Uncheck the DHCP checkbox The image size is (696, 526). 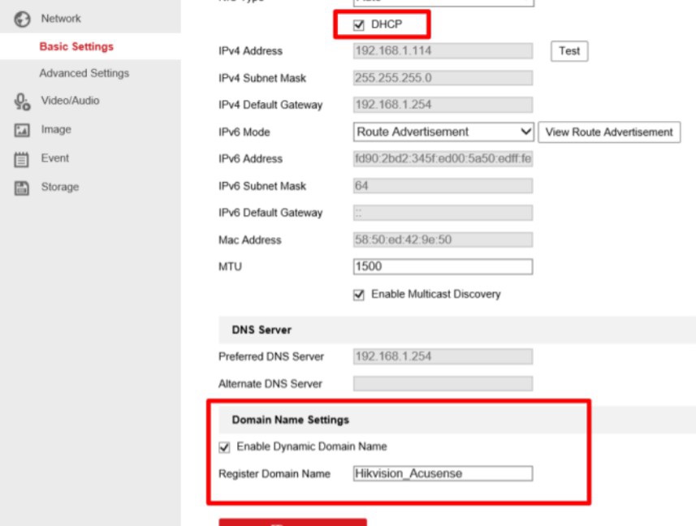pos(359,25)
